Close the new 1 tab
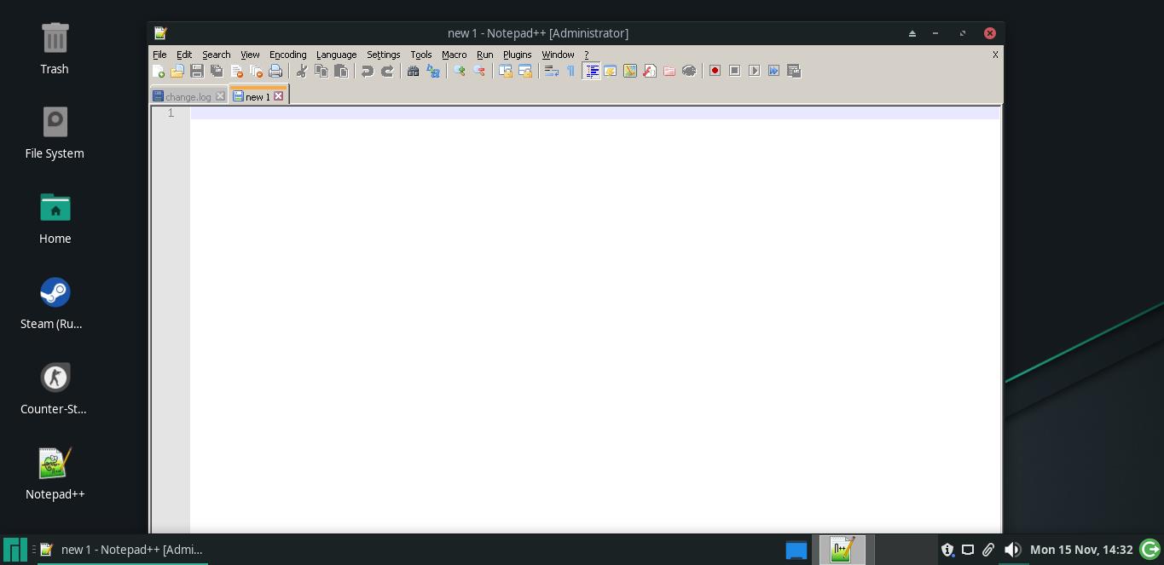Screen dimensions: 1164x565 click(278, 96)
